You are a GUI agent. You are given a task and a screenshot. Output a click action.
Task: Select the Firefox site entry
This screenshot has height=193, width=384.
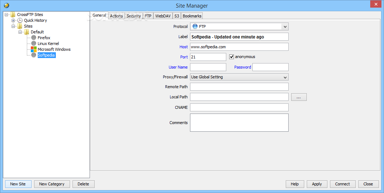click(44, 38)
